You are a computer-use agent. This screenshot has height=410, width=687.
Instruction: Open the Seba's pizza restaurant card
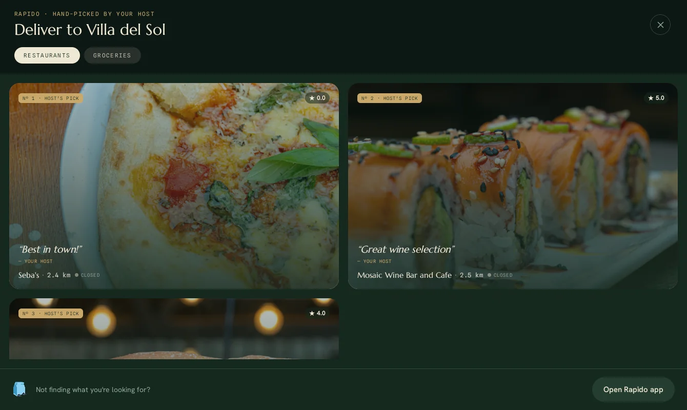click(174, 186)
